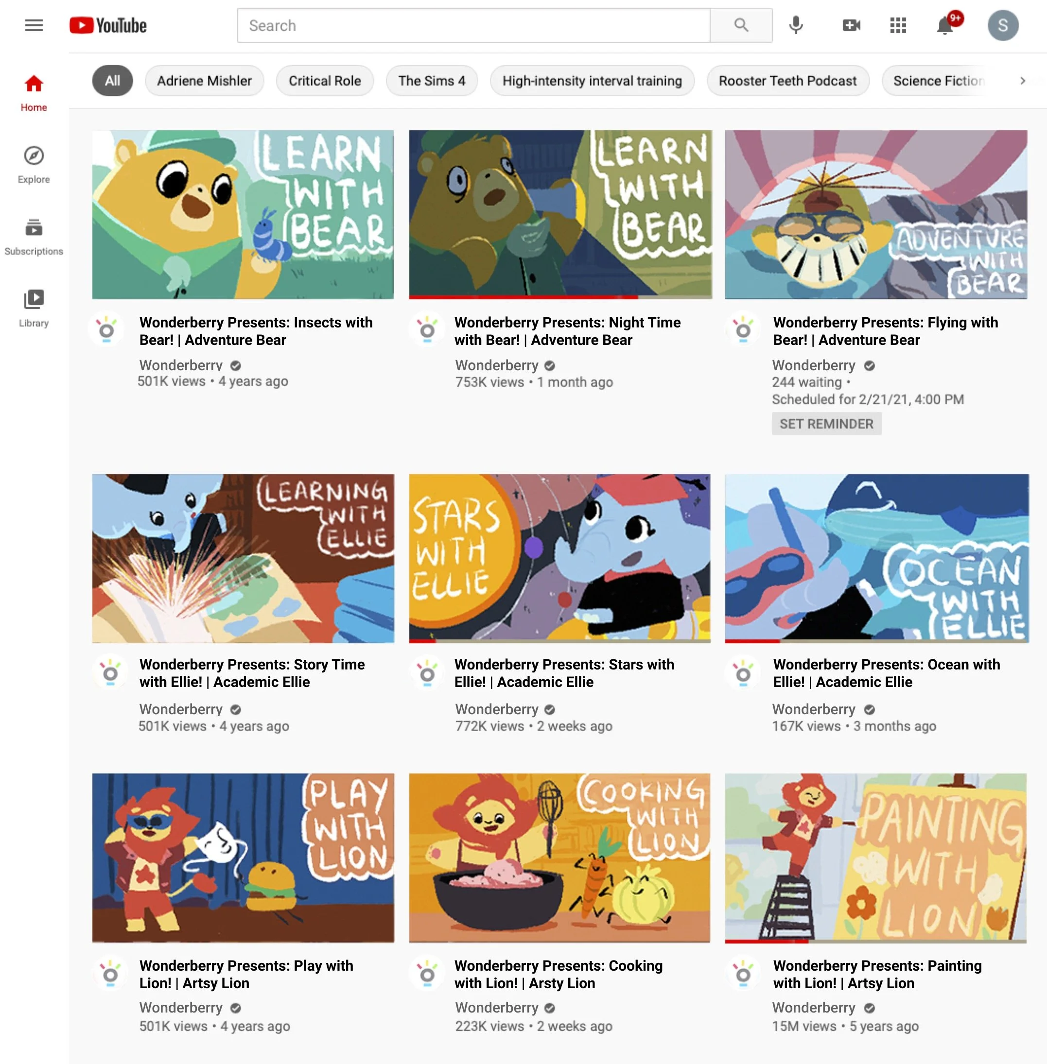Open the notifications bell
The height and width of the screenshot is (1064, 1047).
coord(945,25)
